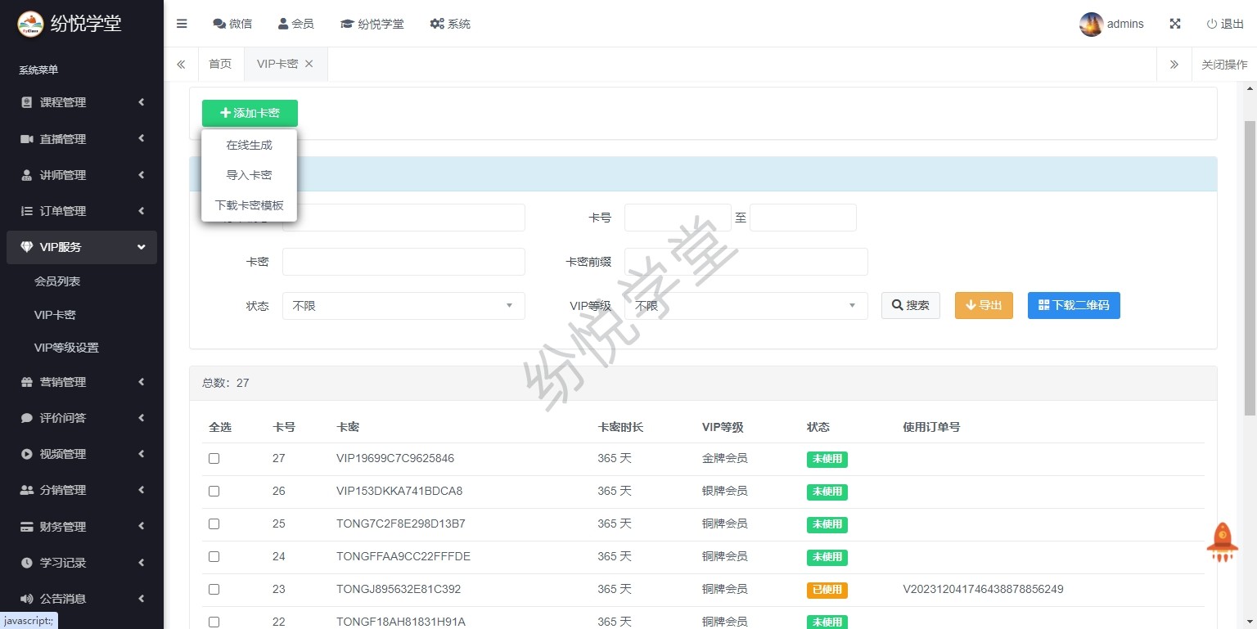Click the orange 导出 export button
Viewport: 1257px width, 629px height.
pos(984,305)
